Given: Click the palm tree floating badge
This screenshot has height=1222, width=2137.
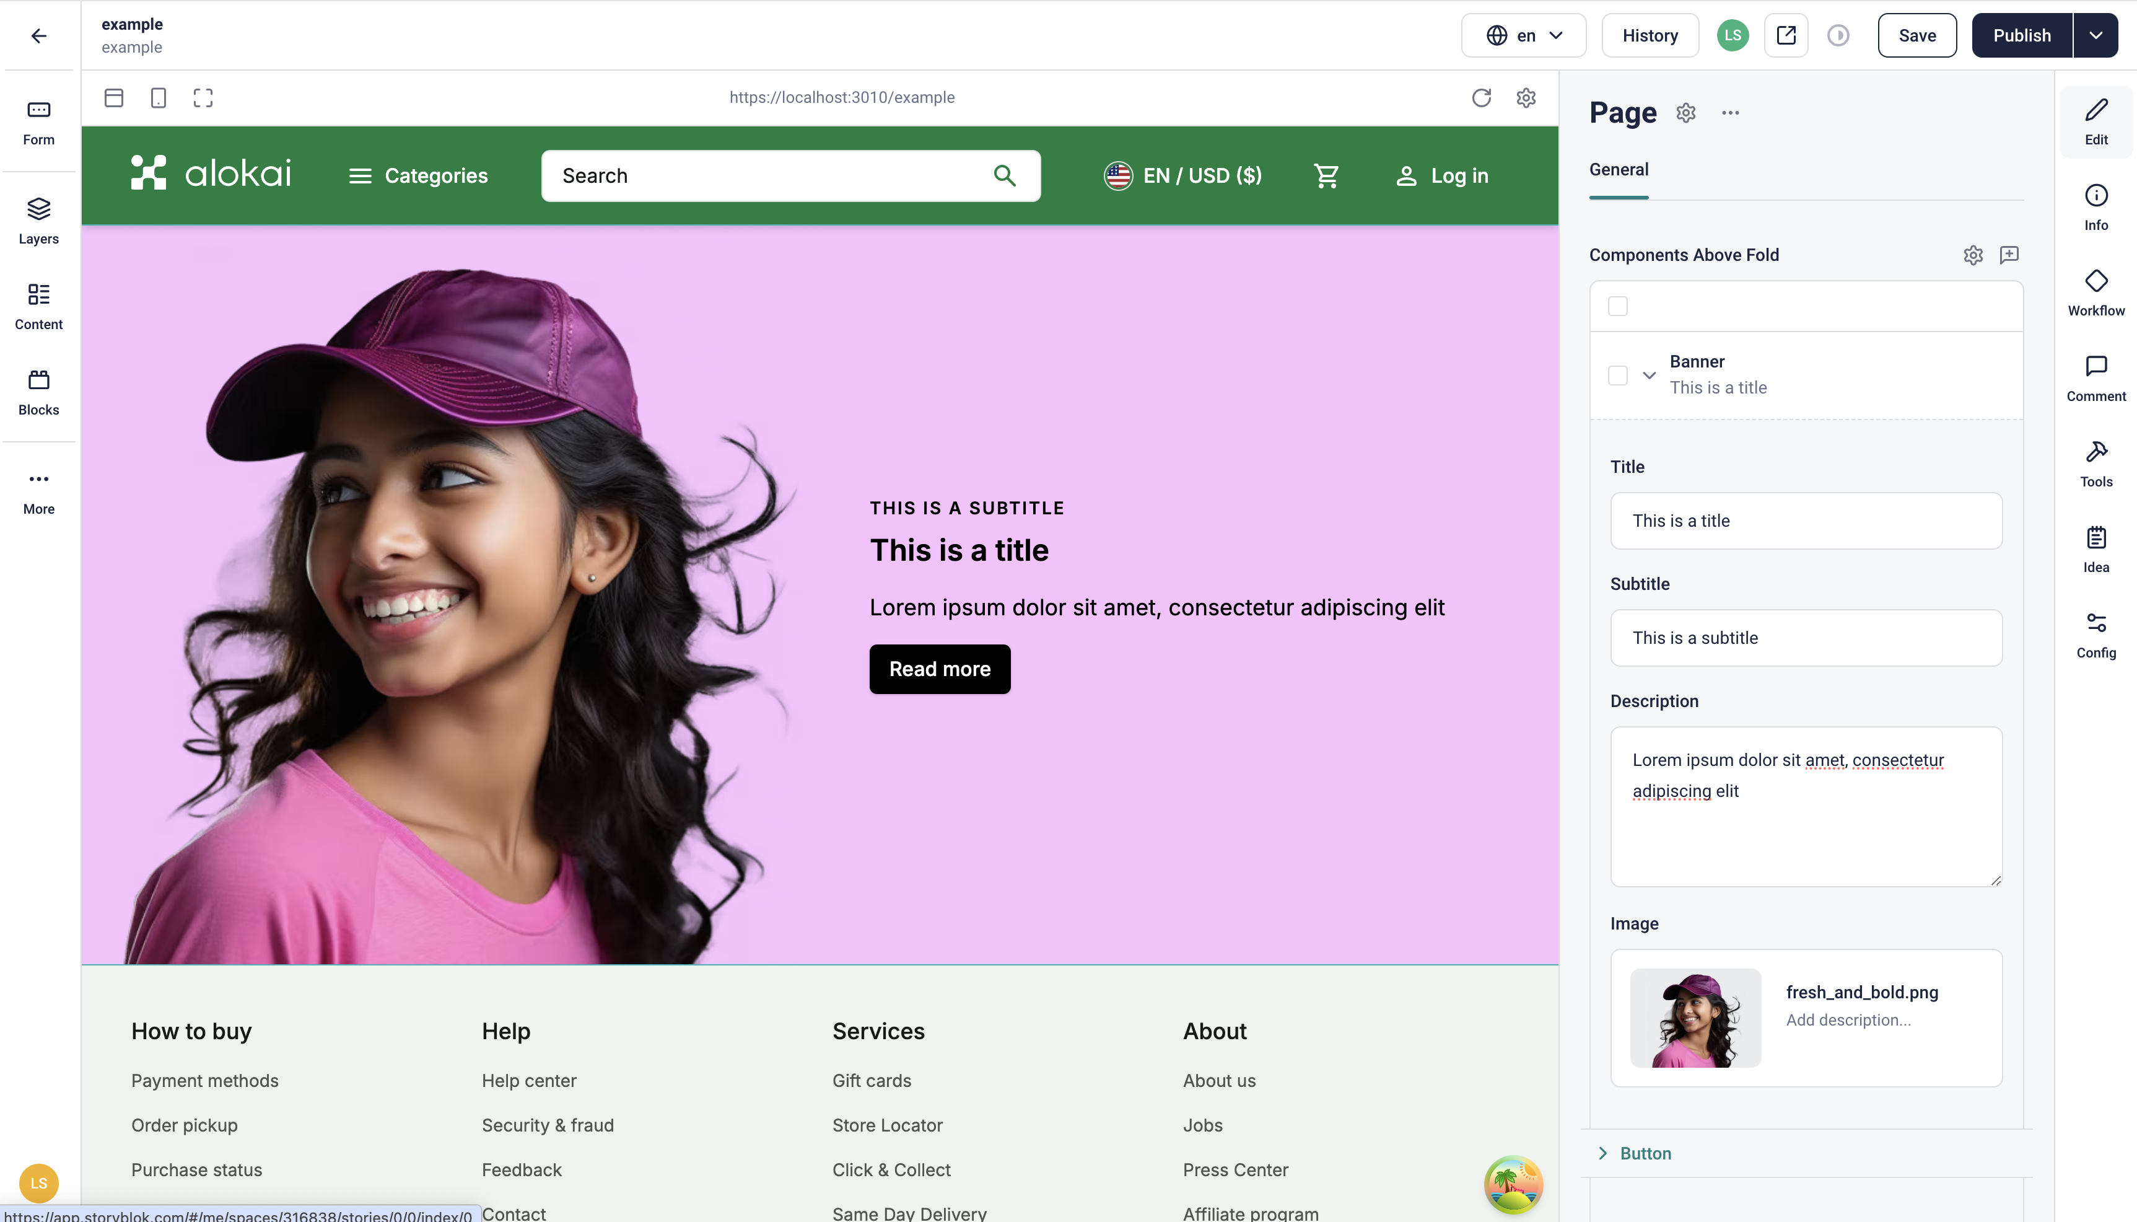Looking at the screenshot, I should click(x=1513, y=1184).
